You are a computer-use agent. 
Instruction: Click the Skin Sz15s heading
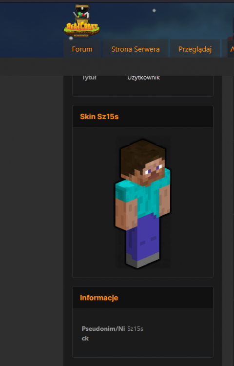coord(99,117)
